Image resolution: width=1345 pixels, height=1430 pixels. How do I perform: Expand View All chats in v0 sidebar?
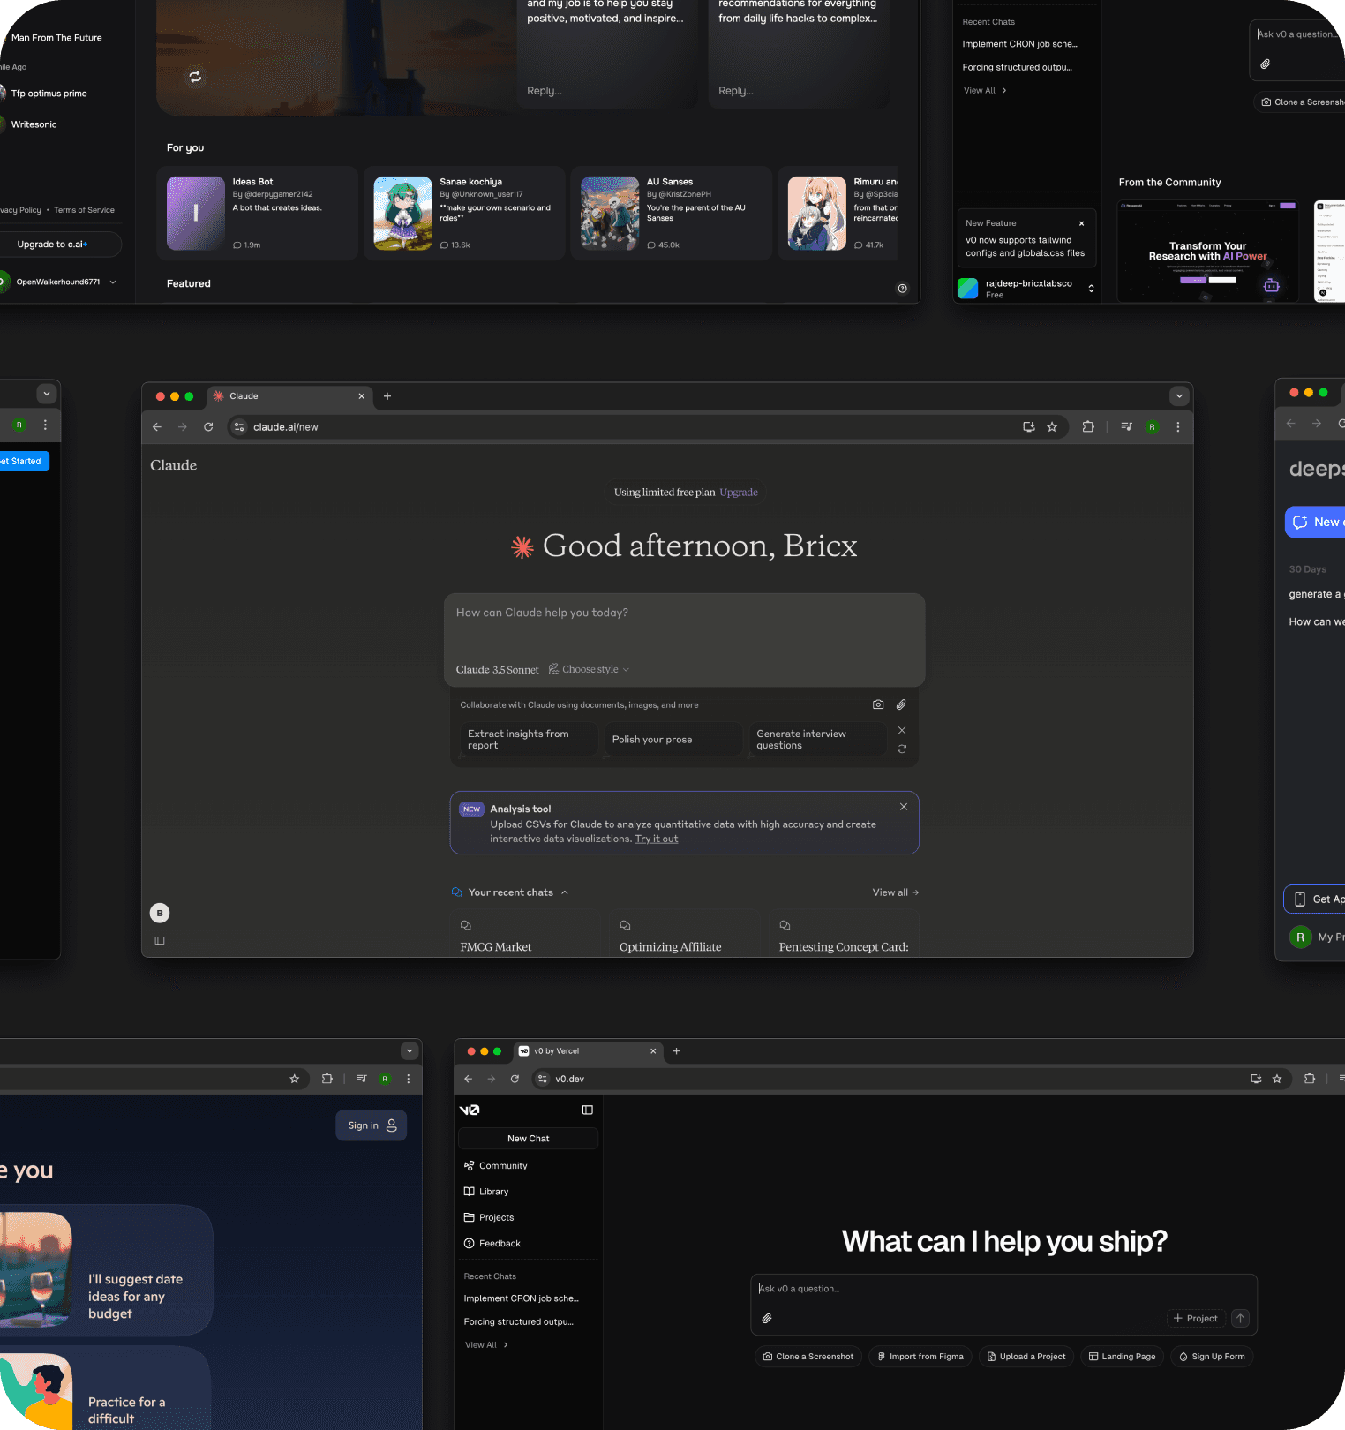tap(486, 1345)
